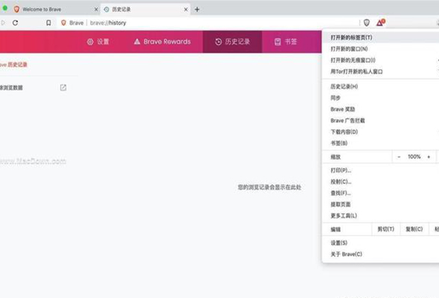
Task: Click 复制(C) in the edit row
Action: tap(414, 229)
